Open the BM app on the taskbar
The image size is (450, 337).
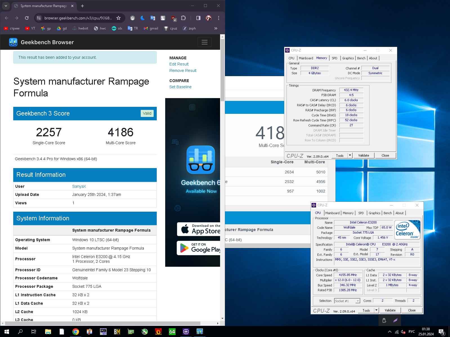click(117, 332)
